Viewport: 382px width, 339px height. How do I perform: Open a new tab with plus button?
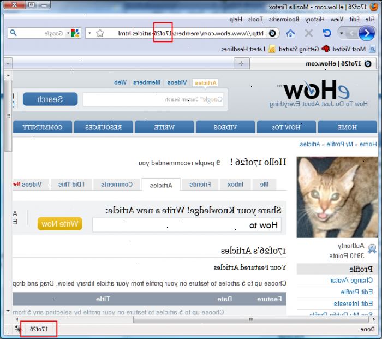(x=241, y=63)
